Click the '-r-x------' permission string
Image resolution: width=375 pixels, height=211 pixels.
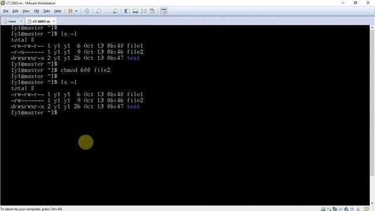click(28, 52)
